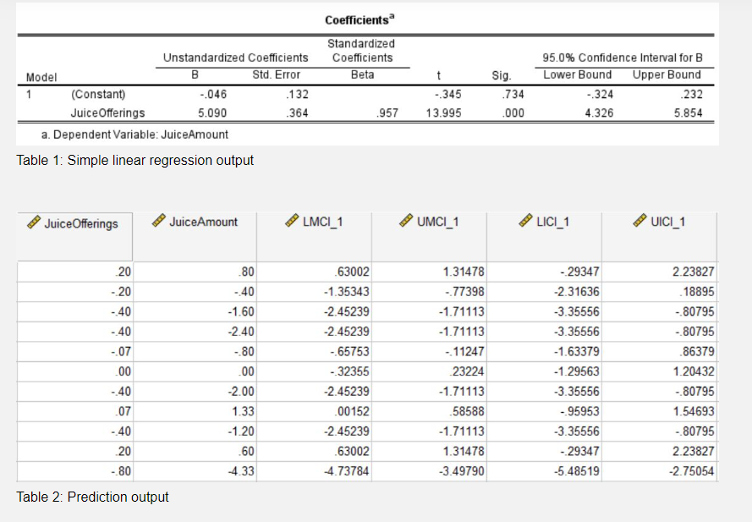Click the Sig. value .000

tap(513, 113)
